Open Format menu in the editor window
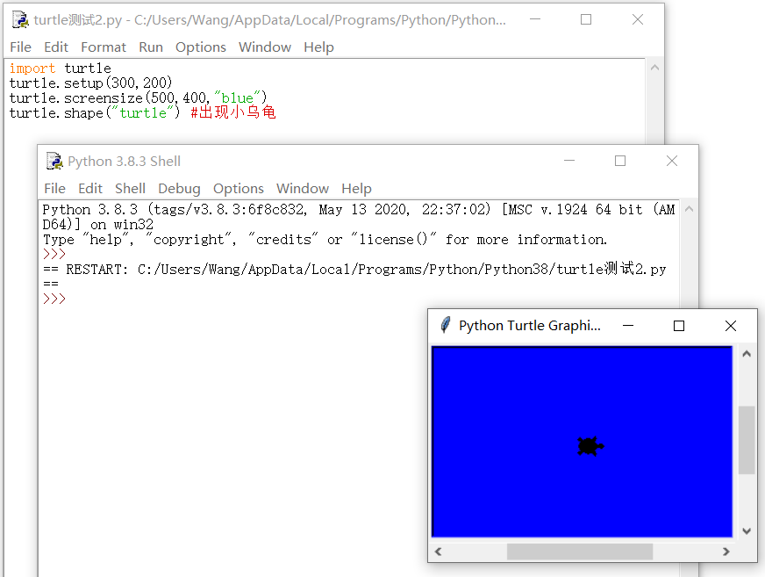Screen dimensions: 765x577 pyautogui.click(x=103, y=47)
